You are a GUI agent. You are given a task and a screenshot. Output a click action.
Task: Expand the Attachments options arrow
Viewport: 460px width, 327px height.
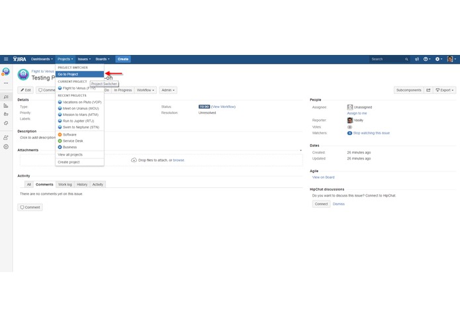pos(300,150)
